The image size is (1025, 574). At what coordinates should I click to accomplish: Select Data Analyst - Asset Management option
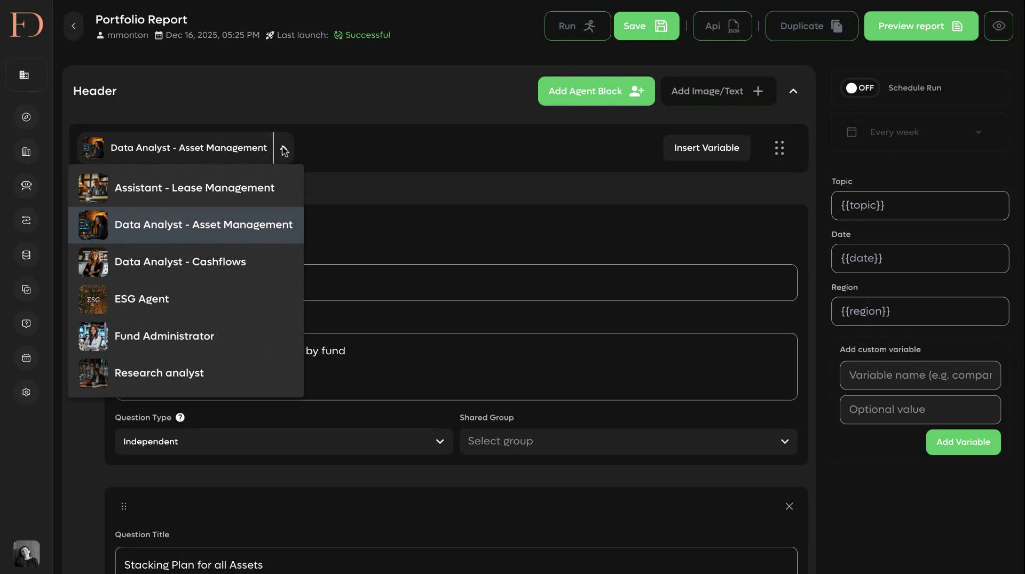[x=186, y=225]
